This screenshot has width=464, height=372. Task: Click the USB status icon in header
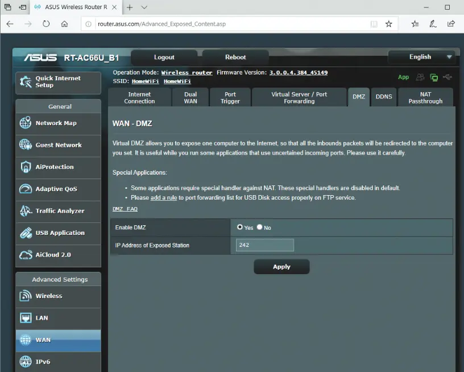[x=448, y=77]
